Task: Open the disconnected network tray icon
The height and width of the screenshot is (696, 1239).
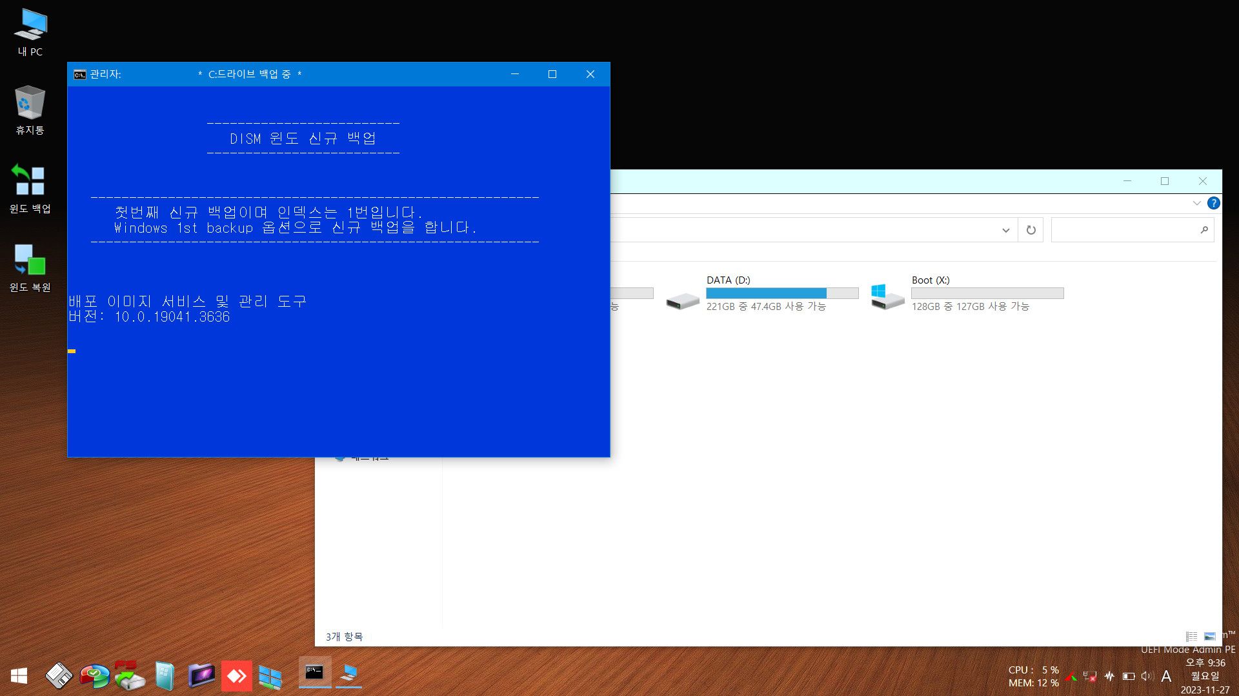Action: coord(1090,676)
